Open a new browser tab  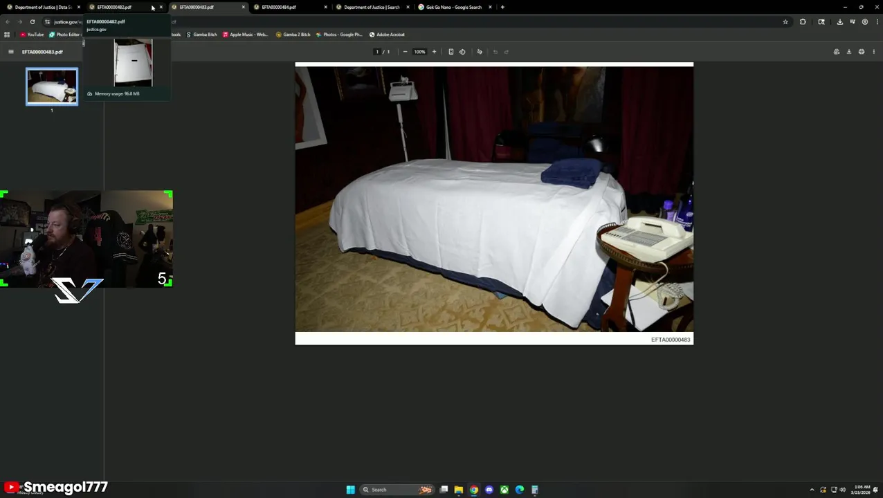point(502,7)
